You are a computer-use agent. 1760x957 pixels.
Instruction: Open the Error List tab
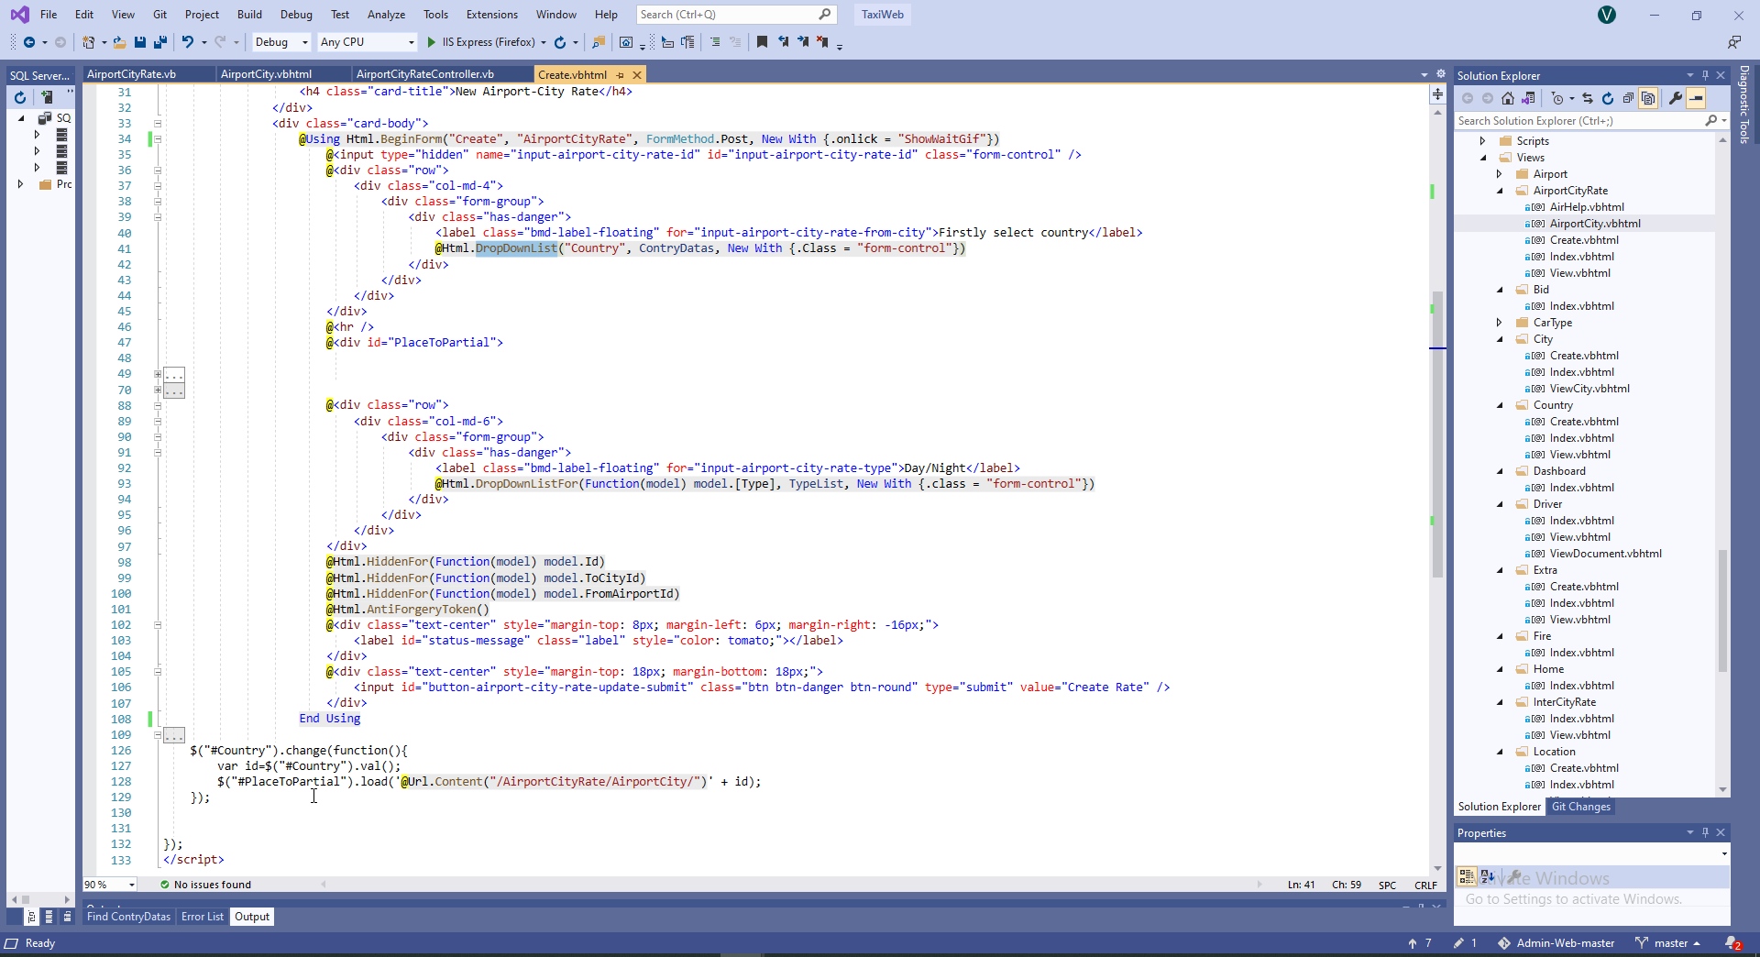click(x=203, y=917)
